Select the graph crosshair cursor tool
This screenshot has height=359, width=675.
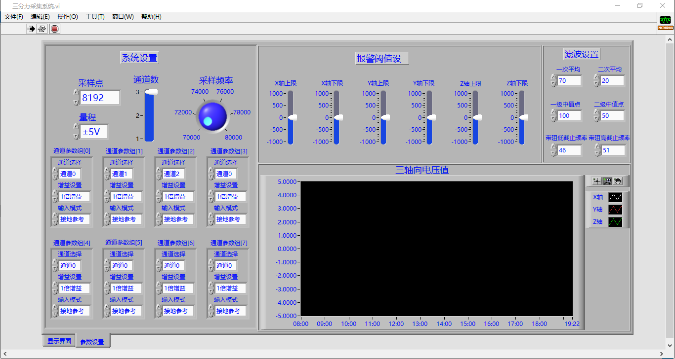(597, 181)
